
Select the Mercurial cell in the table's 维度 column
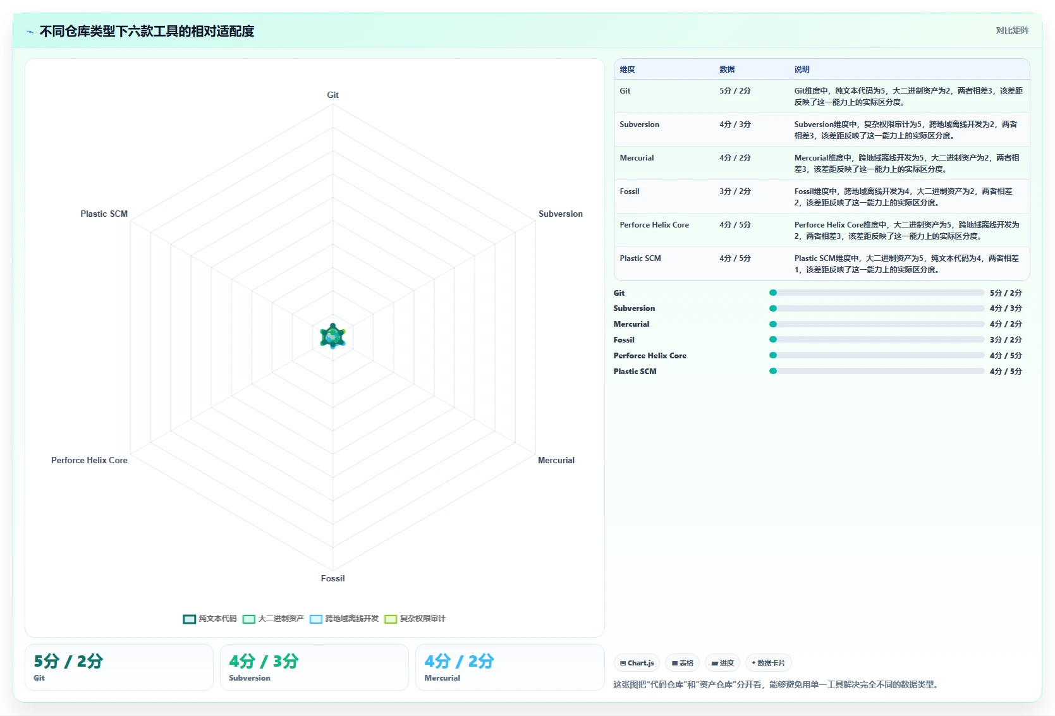664,163
